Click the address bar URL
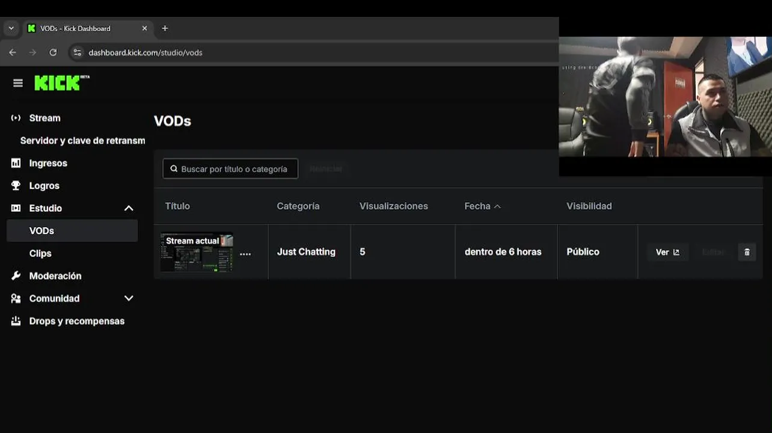Image resolution: width=772 pixels, height=433 pixels. [x=146, y=52]
